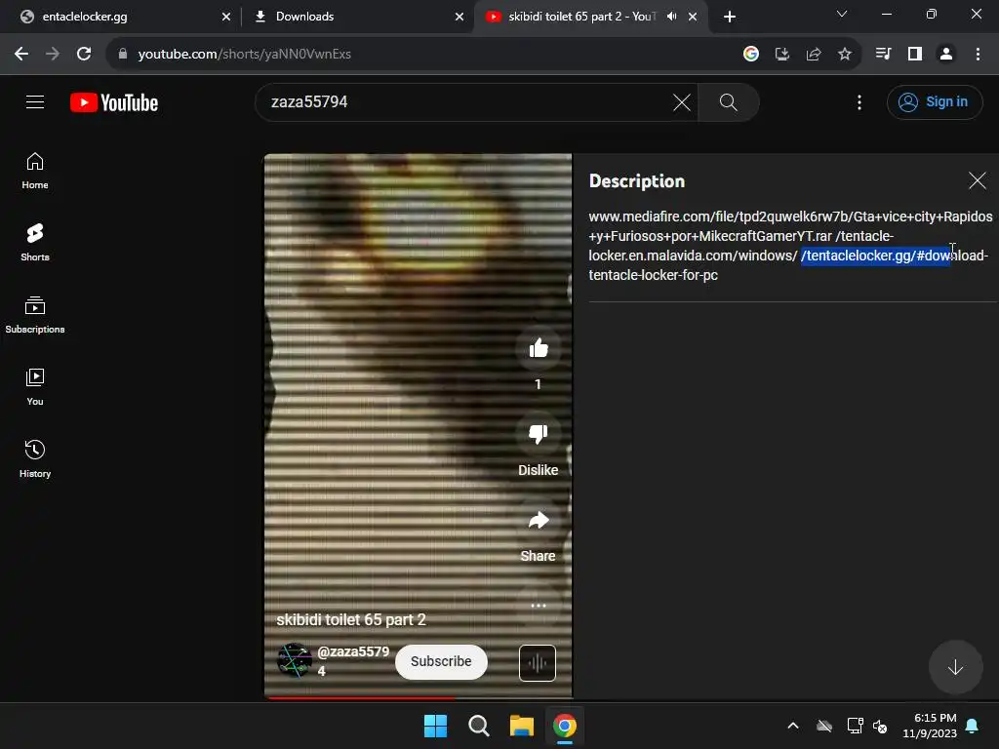Viewport: 999px width, 749px height.
Task: Click the Sign in button
Action: (x=934, y=101)
